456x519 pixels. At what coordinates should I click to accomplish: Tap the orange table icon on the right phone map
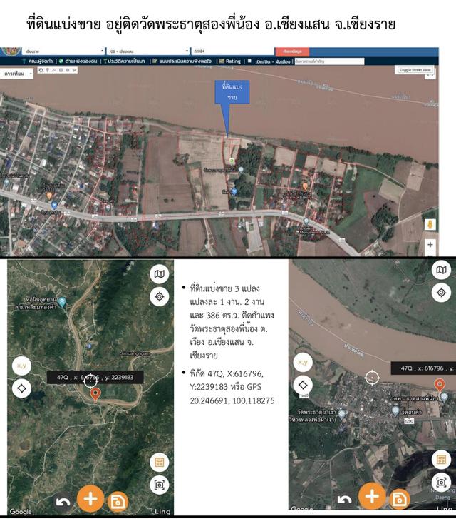click(441, 460)
